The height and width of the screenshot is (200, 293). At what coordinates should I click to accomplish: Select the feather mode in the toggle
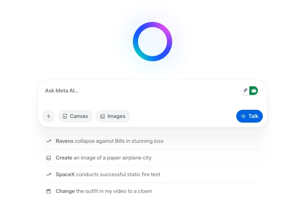245,91
